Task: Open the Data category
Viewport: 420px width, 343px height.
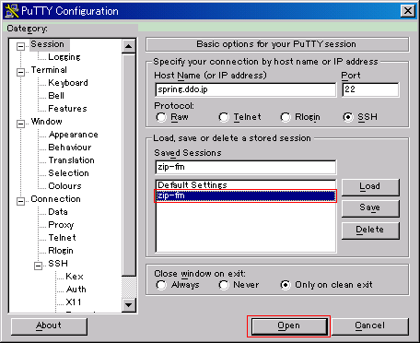Action: (58, 212)
